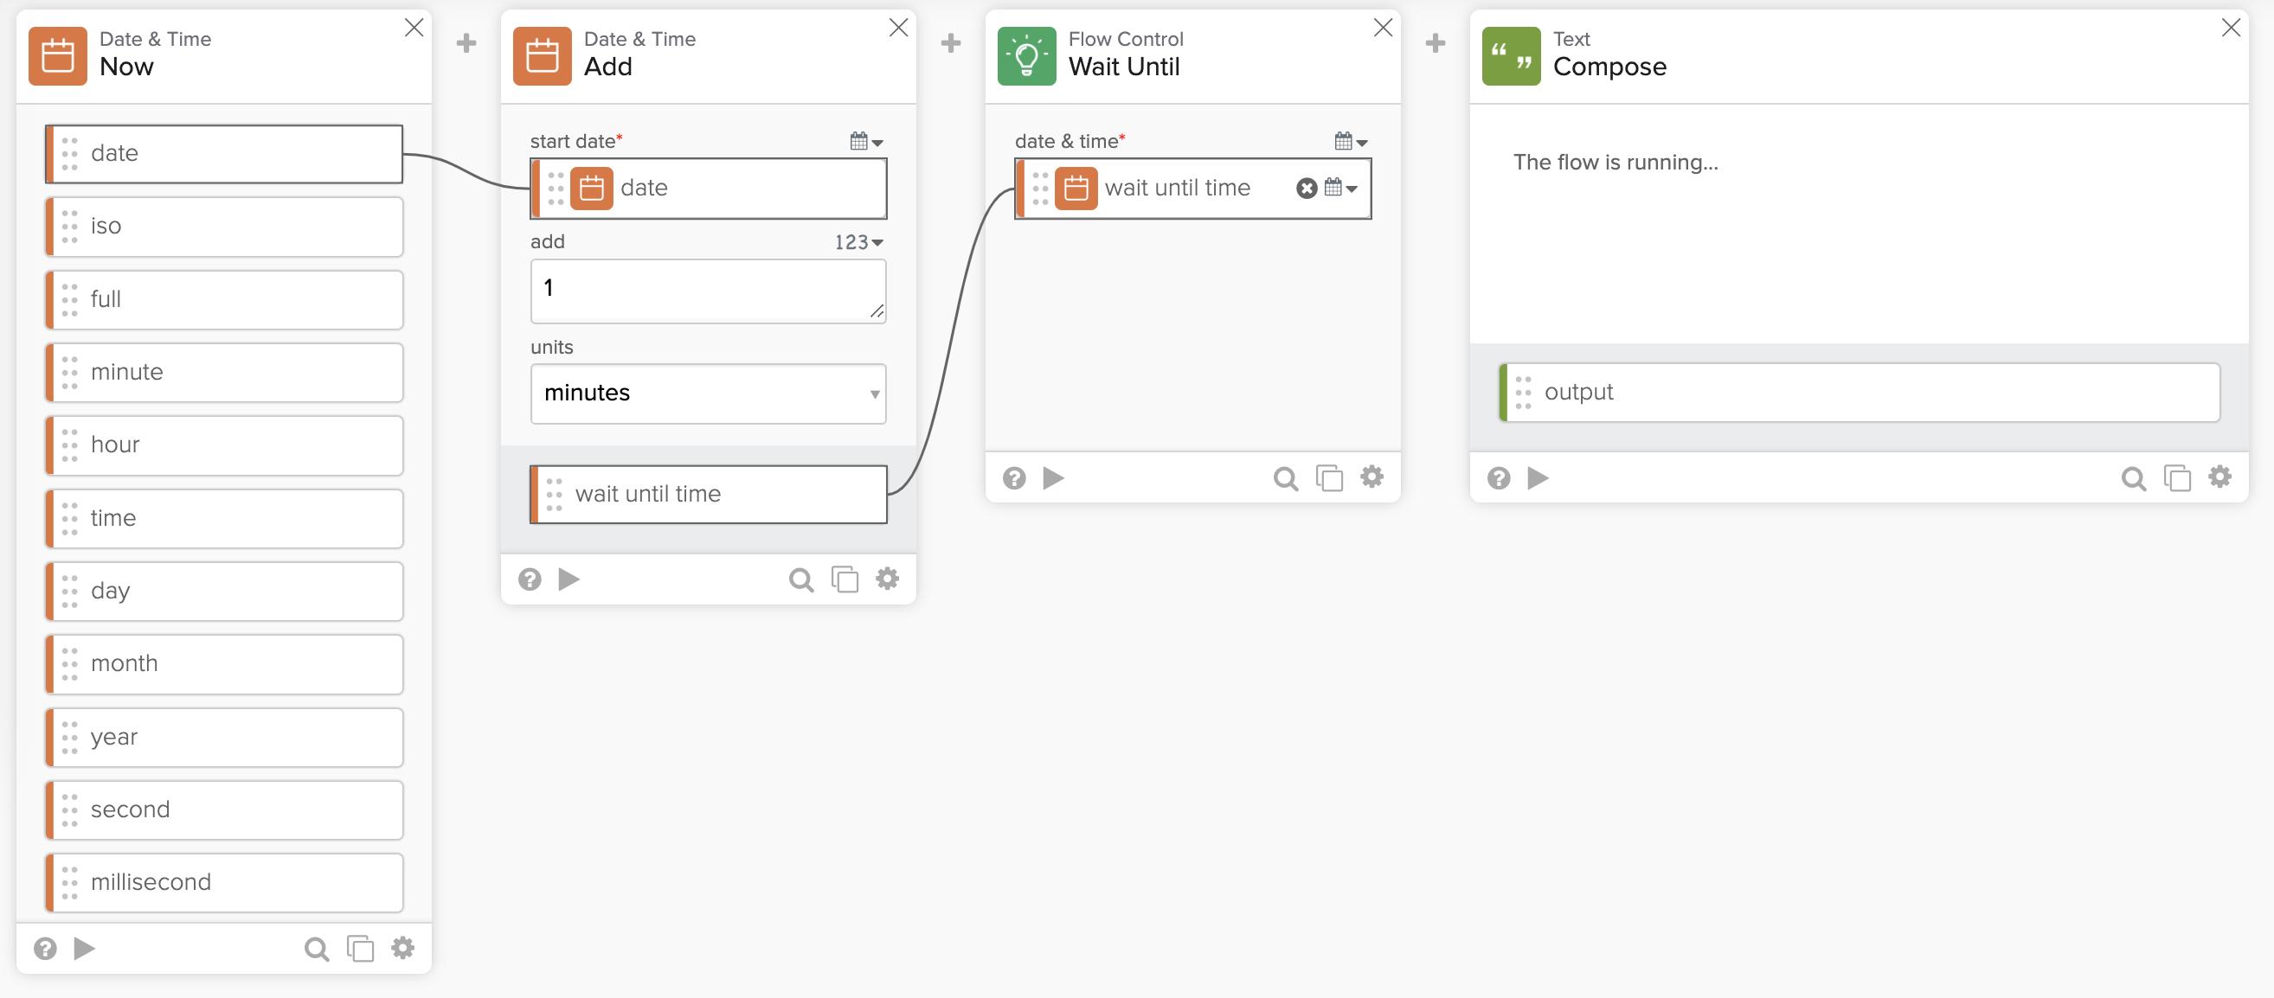Duplicate the Compose card

(2177, 477)
